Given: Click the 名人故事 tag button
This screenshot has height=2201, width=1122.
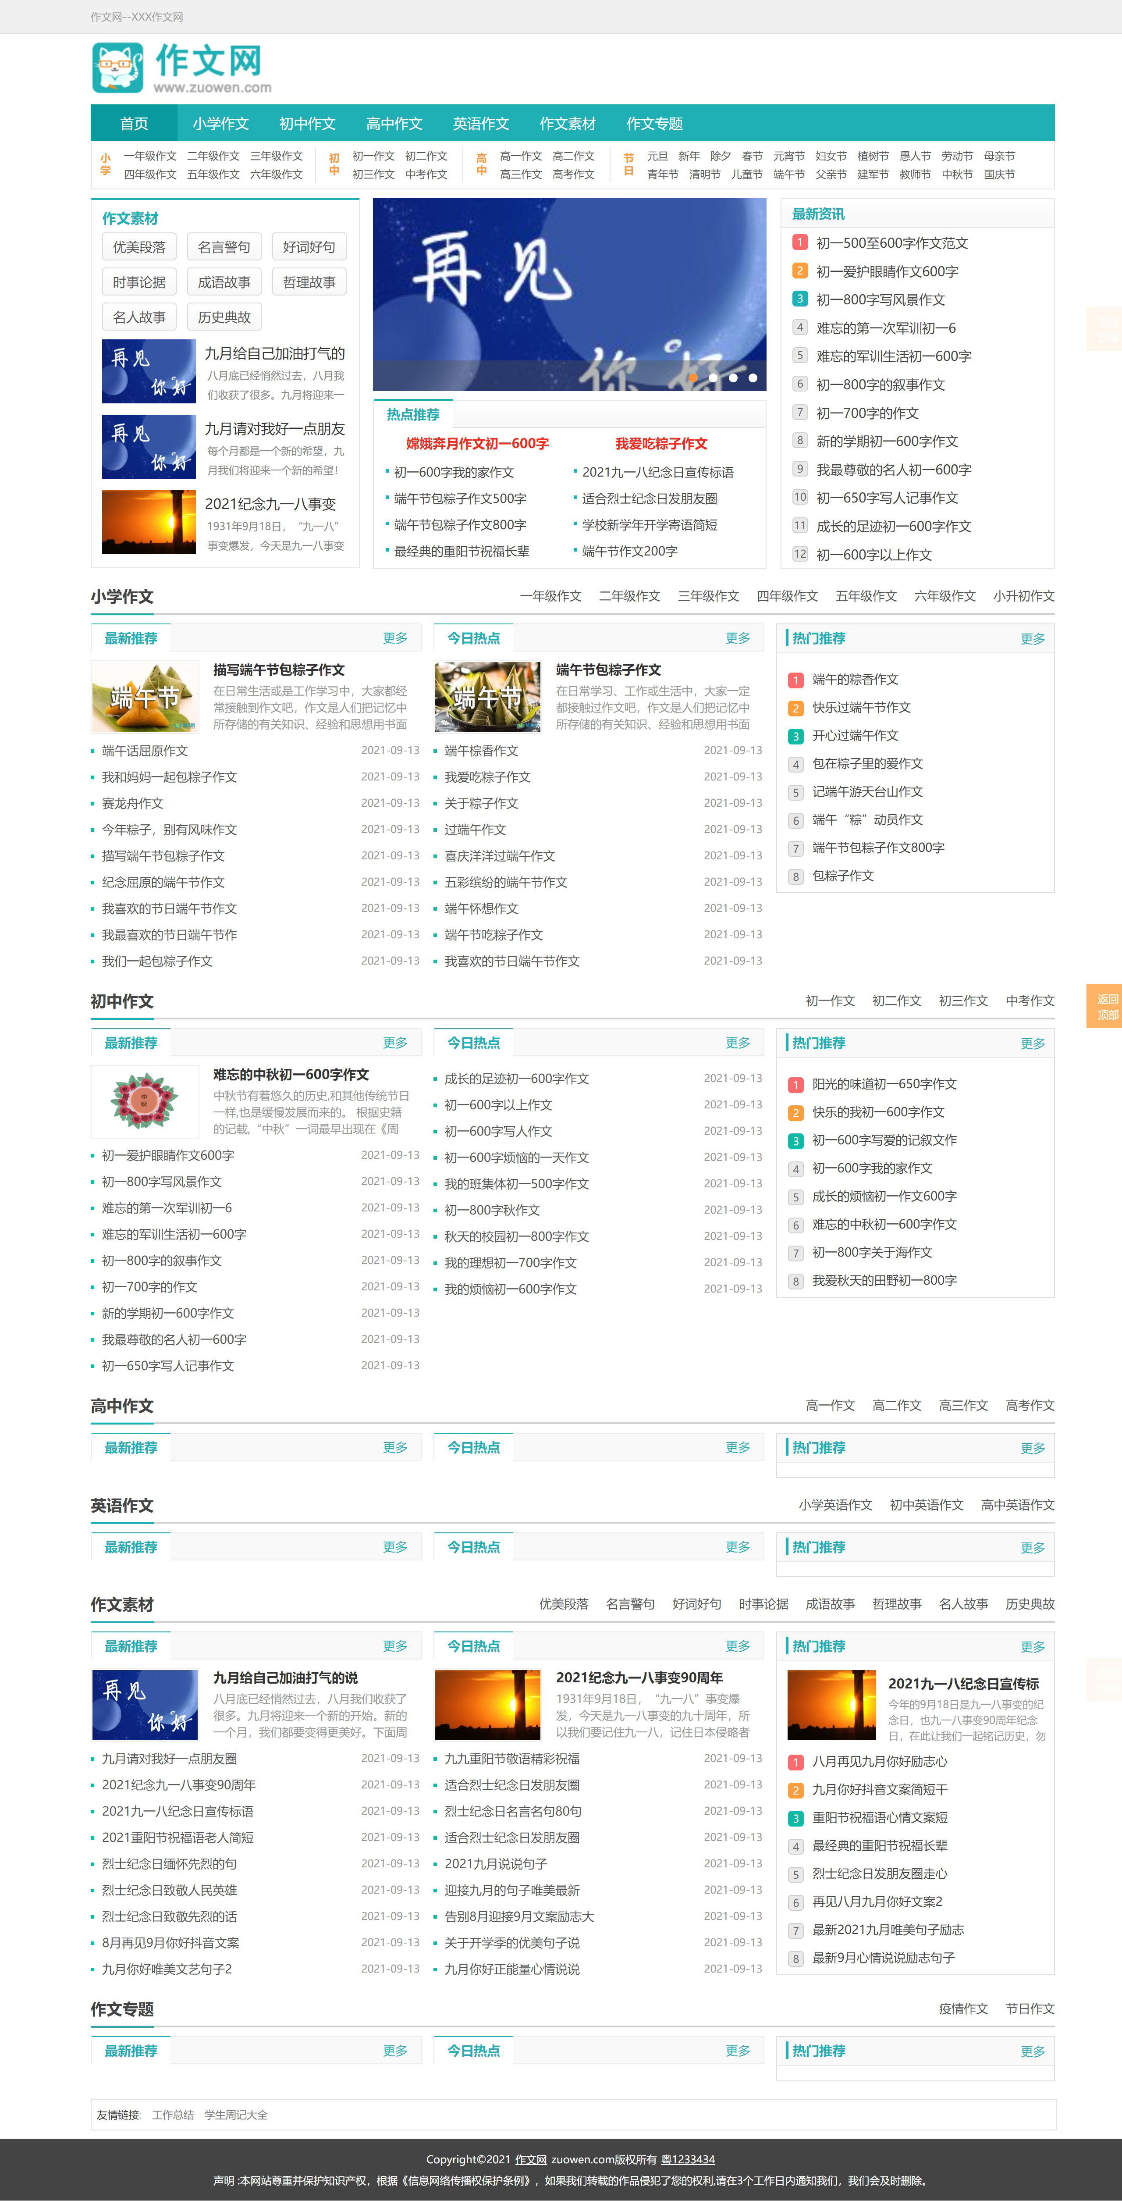Looking at the screenshot, I should [139, 317].
